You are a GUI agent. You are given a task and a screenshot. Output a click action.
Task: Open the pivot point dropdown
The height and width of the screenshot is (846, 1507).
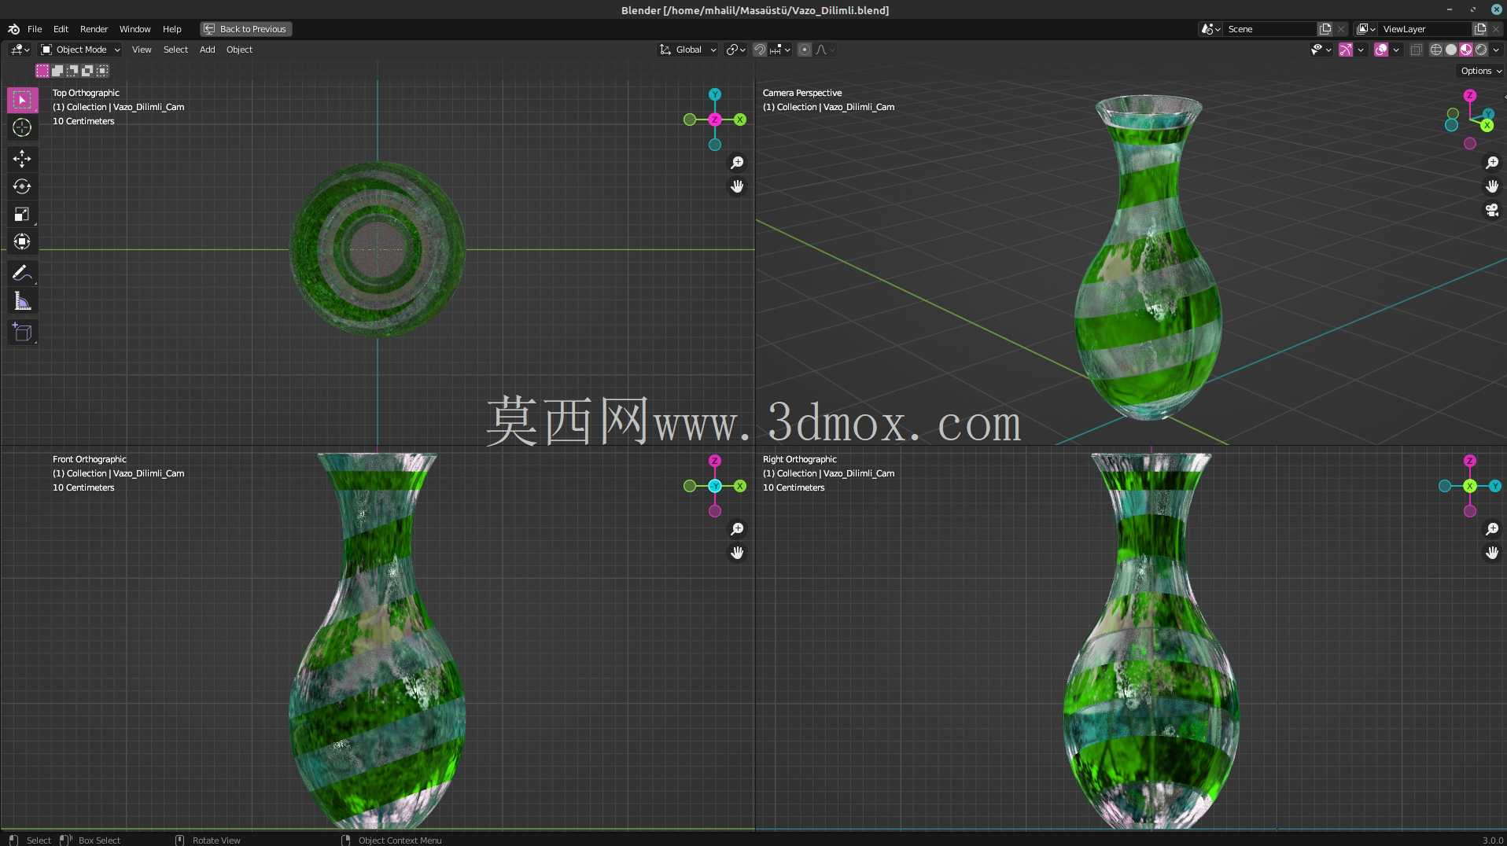[735, 50]
